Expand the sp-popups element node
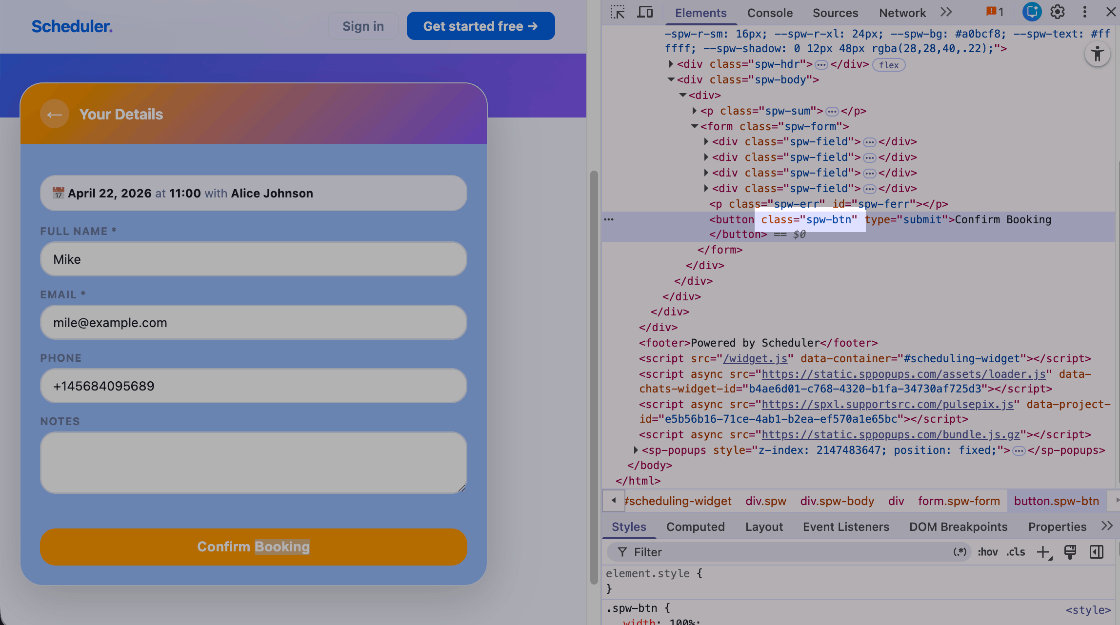This screenshot has width=1120, height=625. pyautogui.click(x=636, y=450)
